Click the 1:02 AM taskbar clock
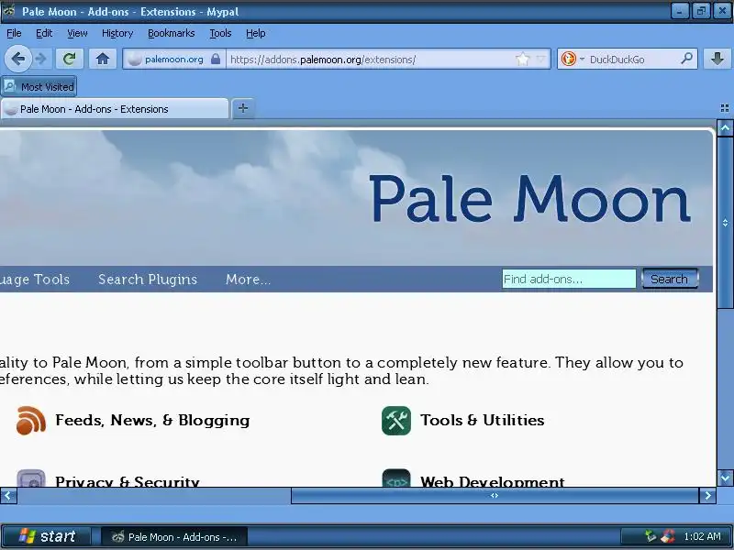This screenshot has height=550, width=734. tap(702, 536)
